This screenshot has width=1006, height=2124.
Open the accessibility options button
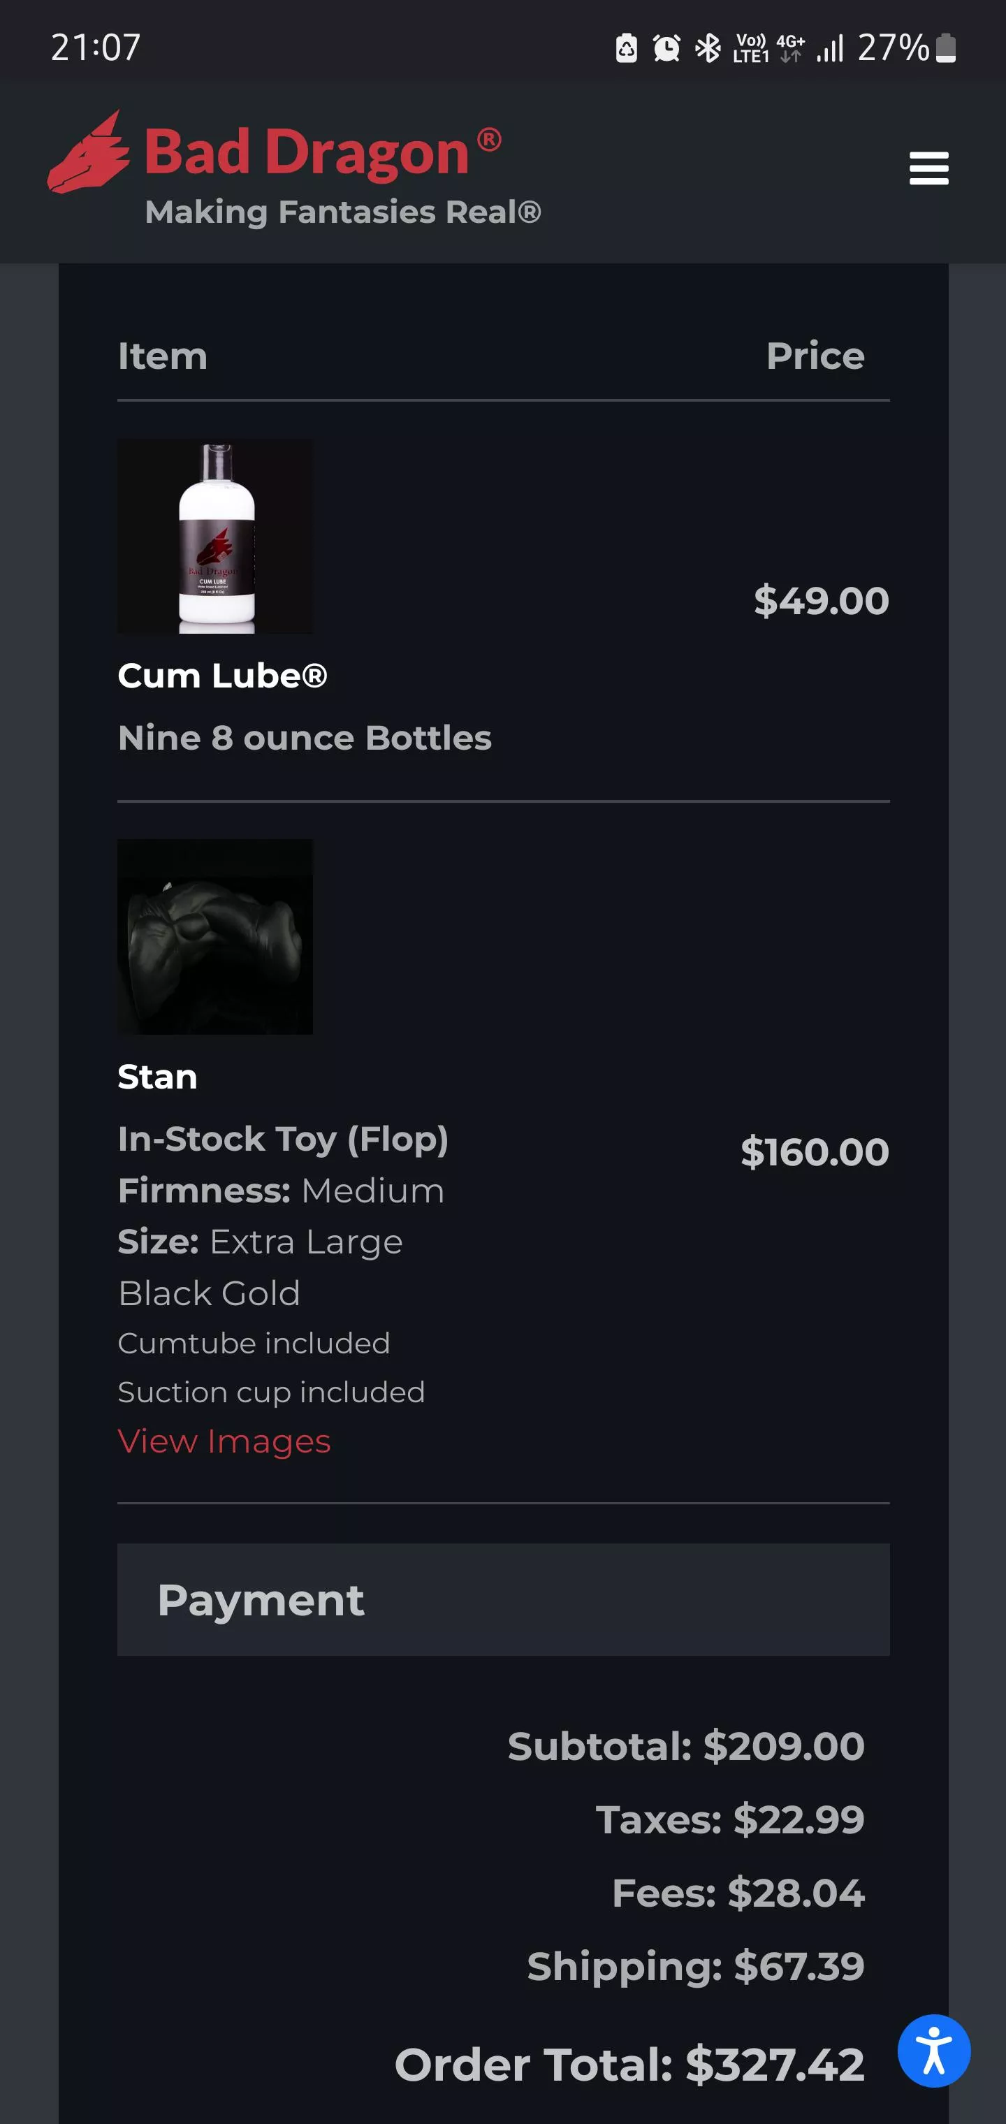click(x=933, y=2051)
